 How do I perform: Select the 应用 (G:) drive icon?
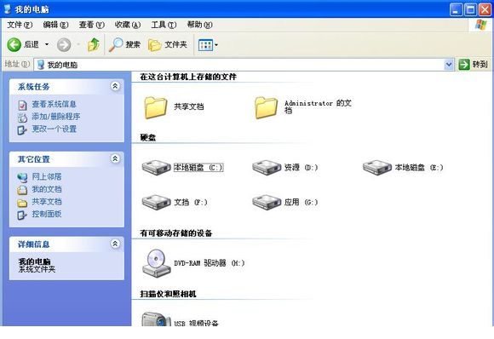(267, 202)
